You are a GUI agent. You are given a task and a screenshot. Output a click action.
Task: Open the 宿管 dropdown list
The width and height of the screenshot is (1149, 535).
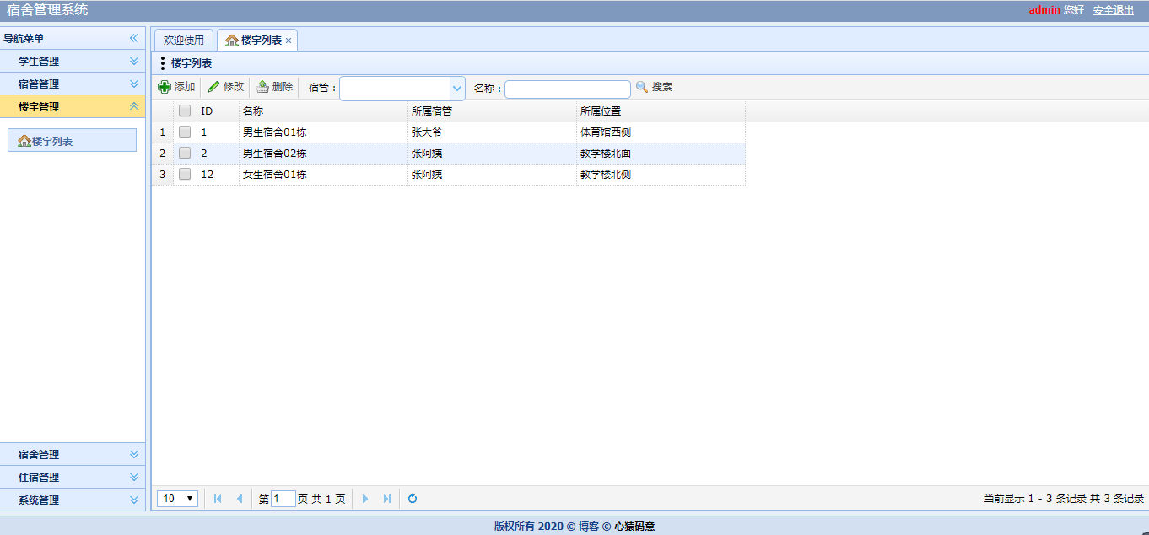point(457,88)
